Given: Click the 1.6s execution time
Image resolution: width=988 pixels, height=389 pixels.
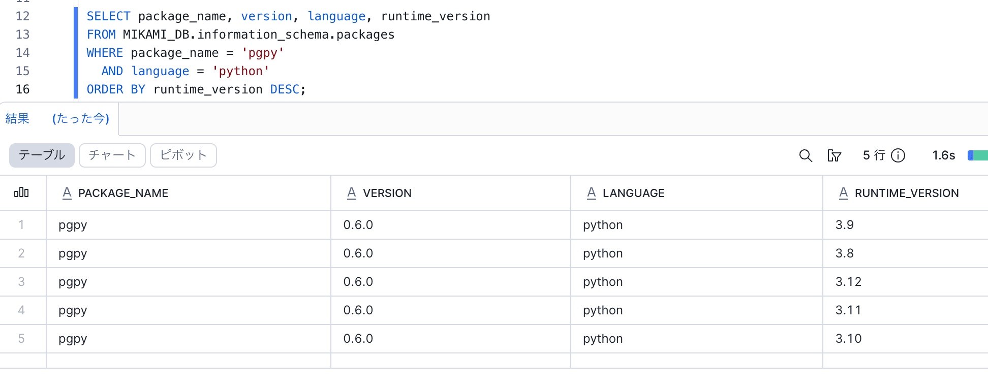Looking at the screenshot, I should click(944, 155).
